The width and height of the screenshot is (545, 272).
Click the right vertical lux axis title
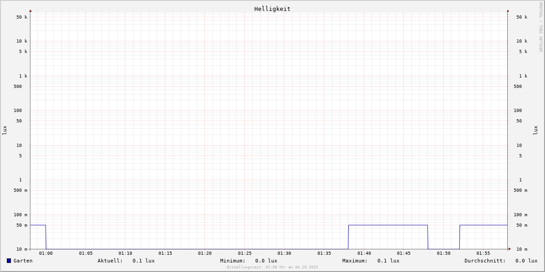[535, 130]
